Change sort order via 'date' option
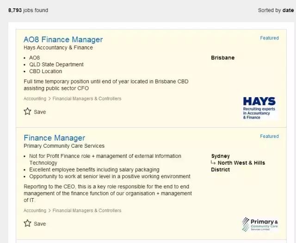The height and width of the screenshot is (243, 296). 288,10
